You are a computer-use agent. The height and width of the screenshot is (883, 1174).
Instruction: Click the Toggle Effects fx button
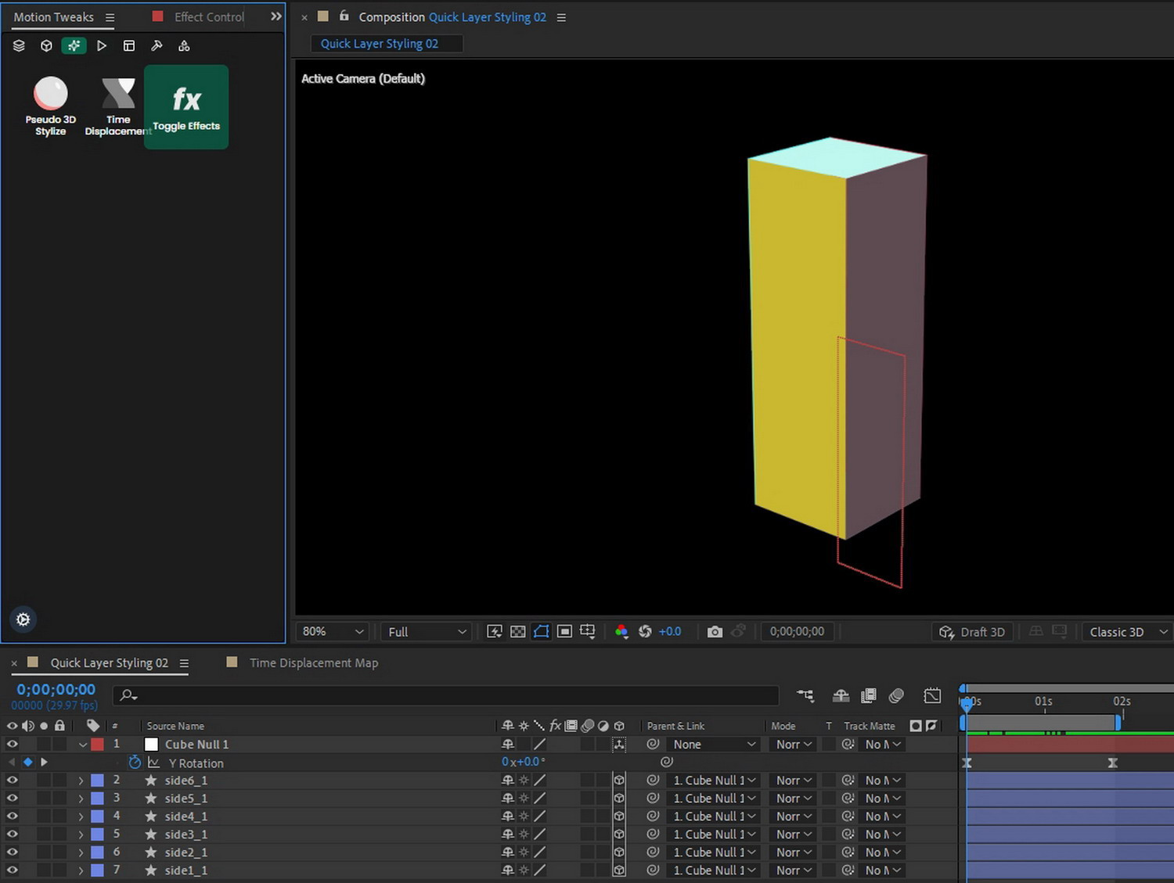(x=186, y=106)
